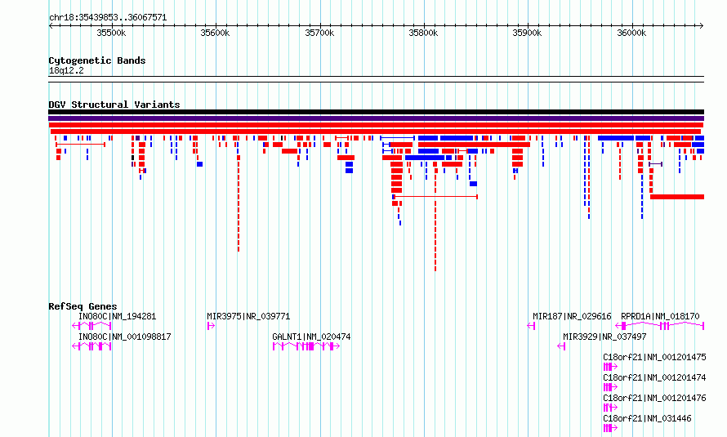Select the small purple interval variant near 36000k

click(x=656, y=164)
